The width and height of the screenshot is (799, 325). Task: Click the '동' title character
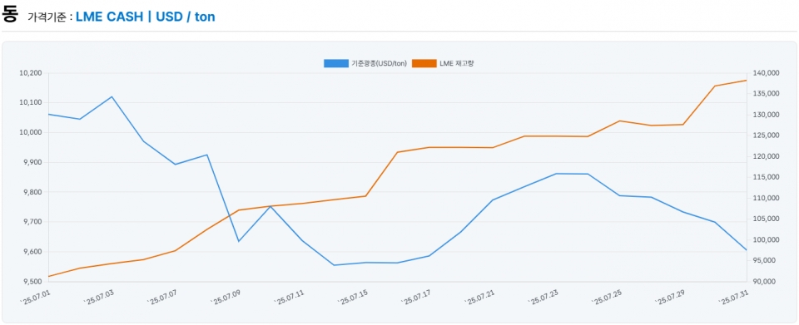tap(10, 14)
